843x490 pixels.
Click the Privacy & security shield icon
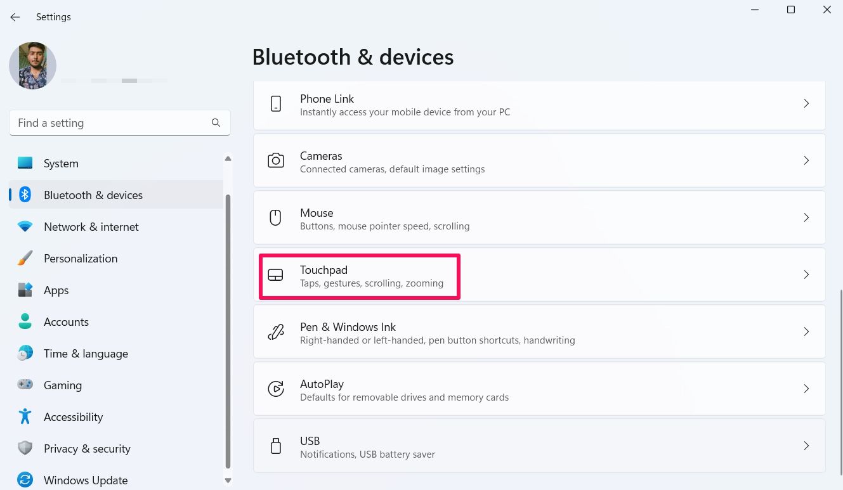click(25, 448)
